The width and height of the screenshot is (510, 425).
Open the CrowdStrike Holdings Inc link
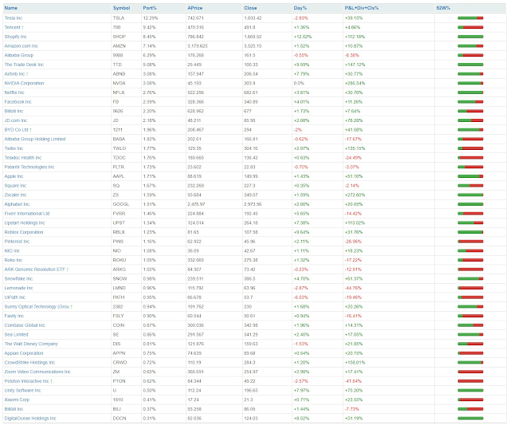point(29,363)
